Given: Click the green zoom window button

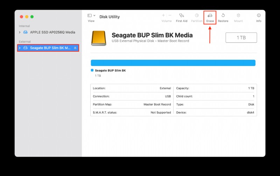Looking at the screenshot, I should pos(32,17).
